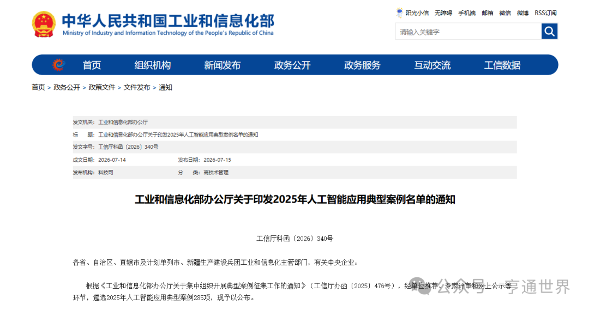
Task: Click the national emblem logo
Action: pyautogui.click(x=44, y=25)
